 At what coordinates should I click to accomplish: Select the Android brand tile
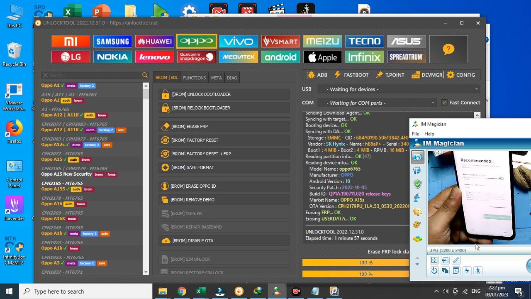[280, 57]
